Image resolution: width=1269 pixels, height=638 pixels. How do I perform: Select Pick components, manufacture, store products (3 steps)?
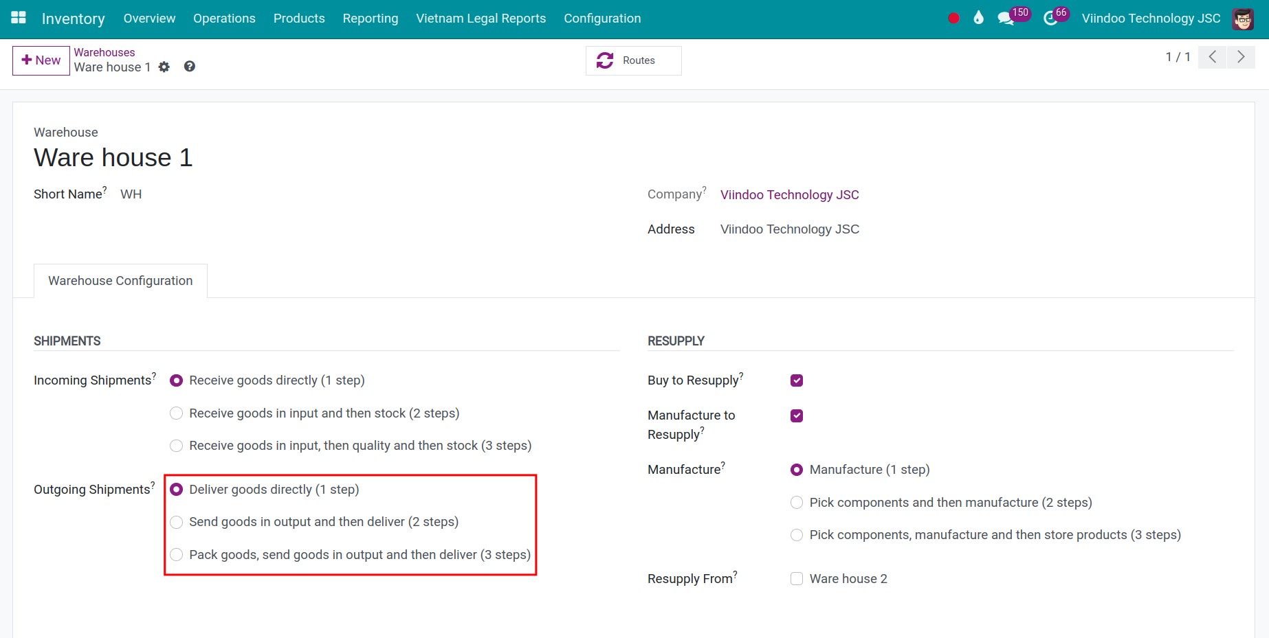797,535
